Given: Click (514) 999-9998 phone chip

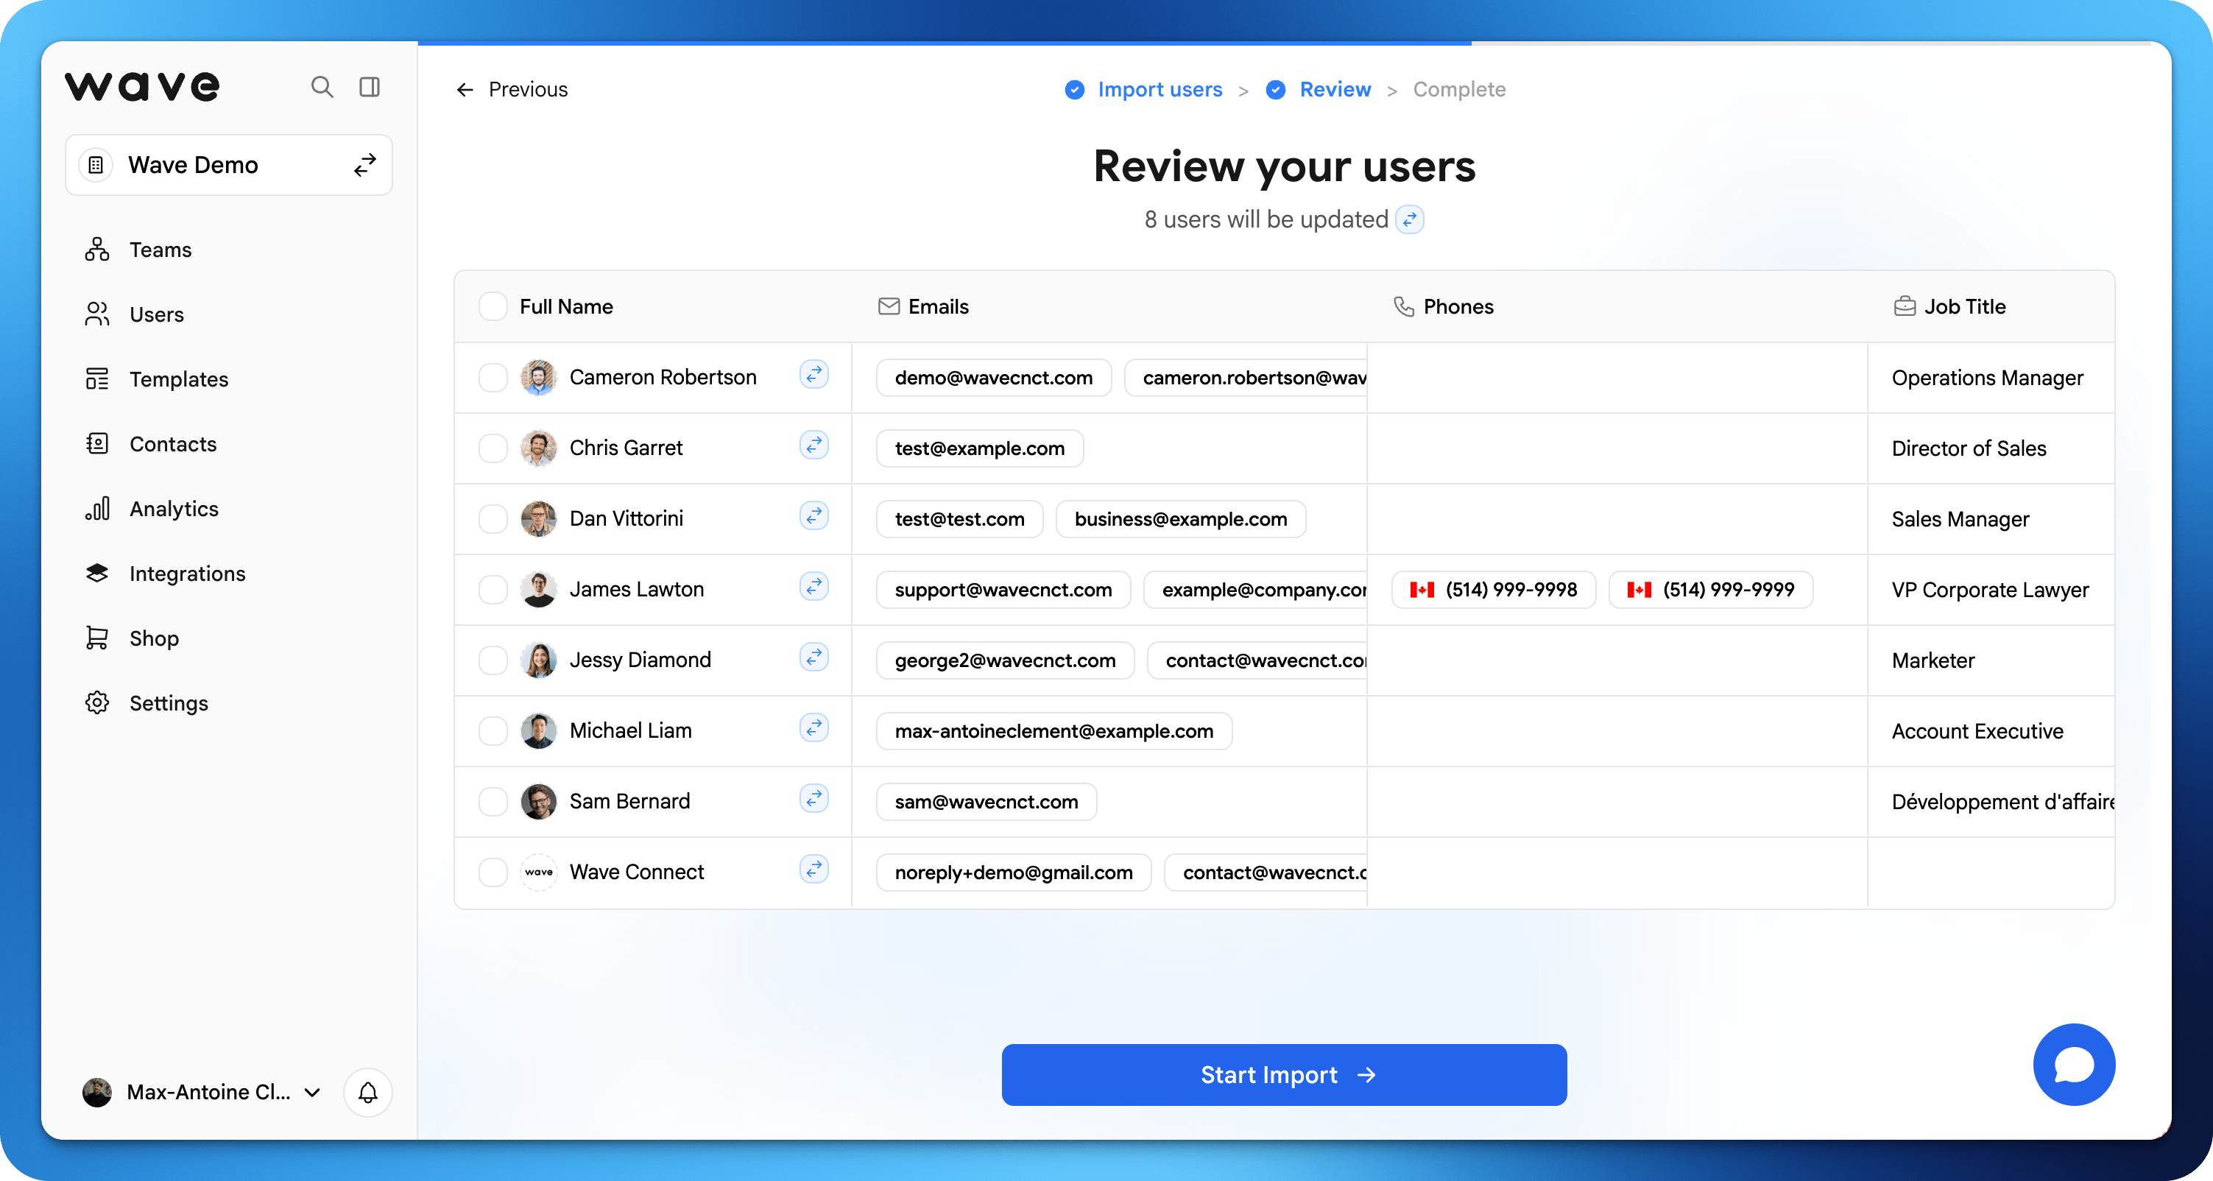Looking at the screenshot, I should [x=1494, y=590].
